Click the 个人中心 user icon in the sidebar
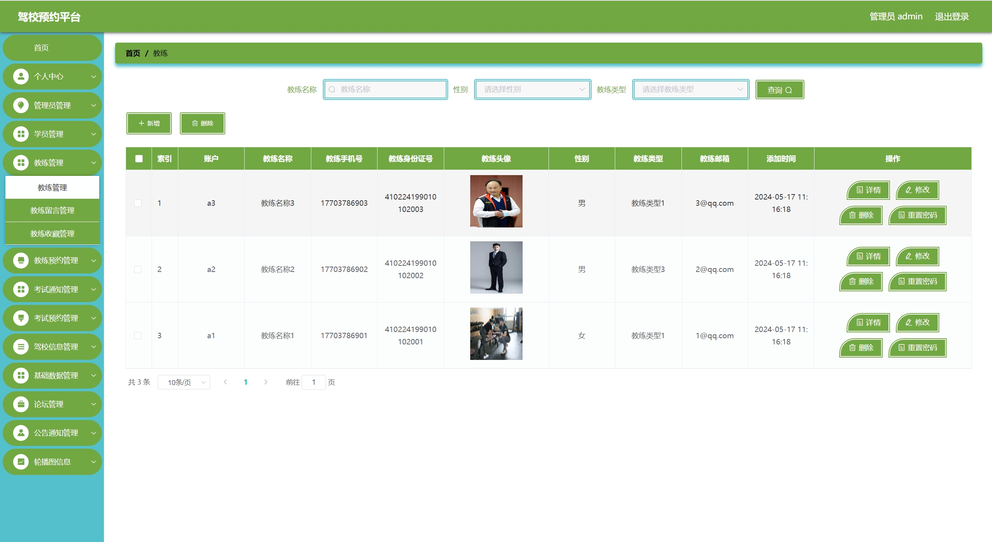 coord(21,76)
